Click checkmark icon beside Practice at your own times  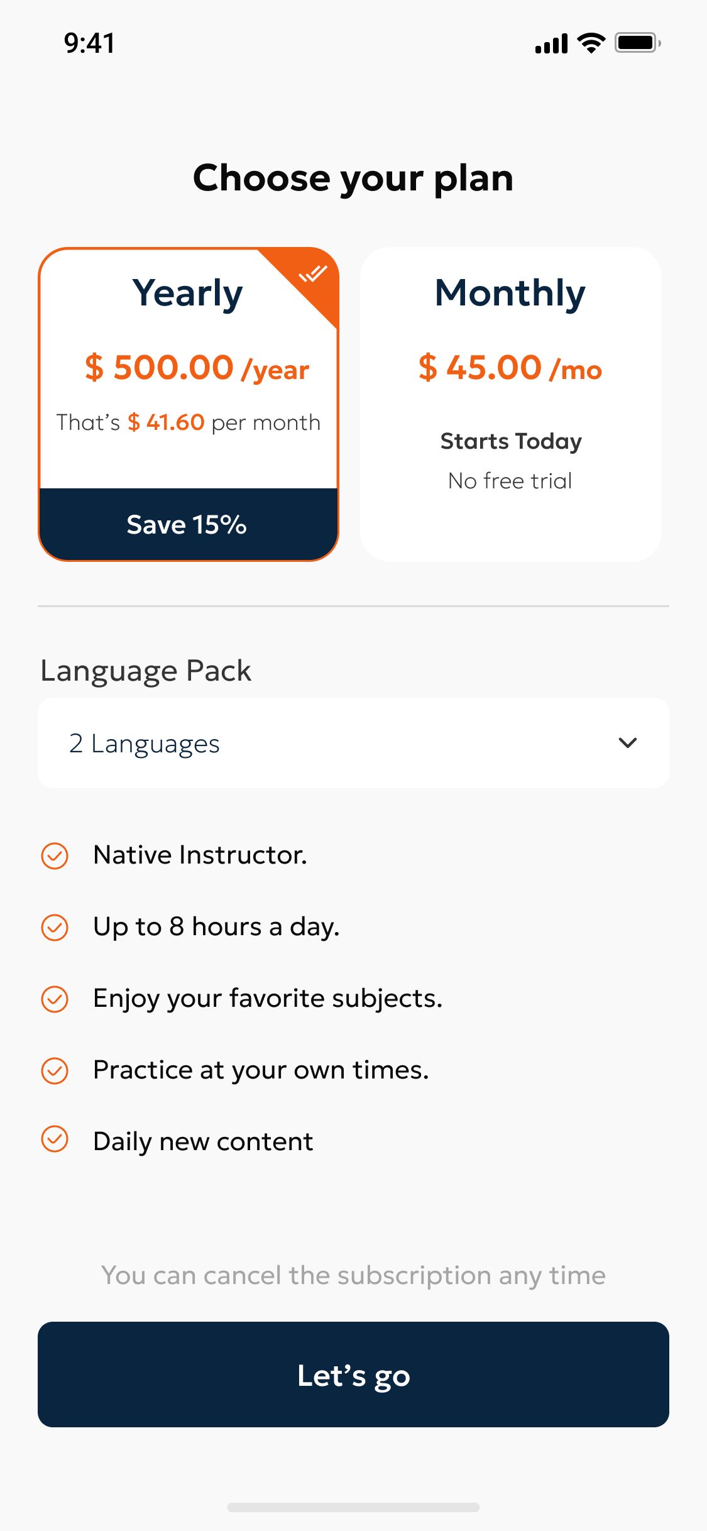55,1070
